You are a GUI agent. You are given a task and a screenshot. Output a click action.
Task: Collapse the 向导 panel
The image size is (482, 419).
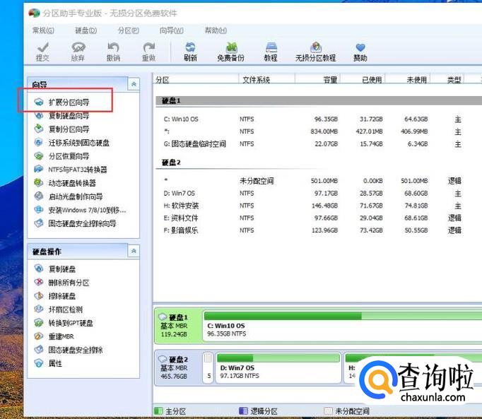pyautogui.click(x=134, y=84)
